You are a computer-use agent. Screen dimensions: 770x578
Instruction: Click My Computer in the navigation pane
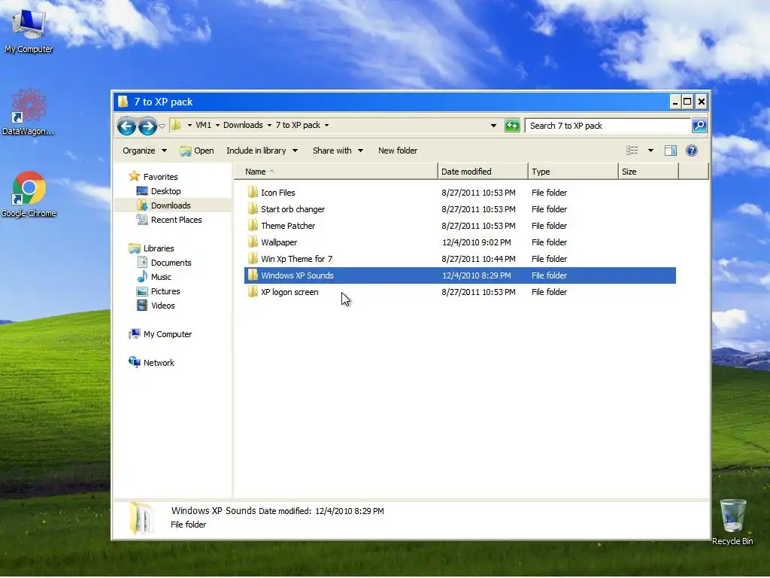(160, 334)
